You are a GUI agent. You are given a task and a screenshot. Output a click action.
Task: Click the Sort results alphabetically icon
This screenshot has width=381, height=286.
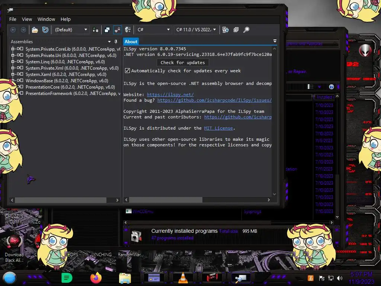(x=225, y=30)
